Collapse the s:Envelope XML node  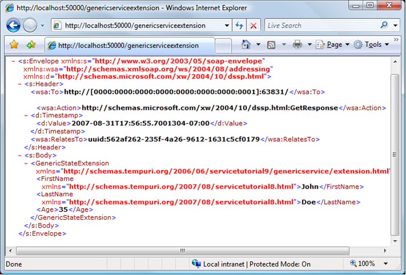click(13, 61)
